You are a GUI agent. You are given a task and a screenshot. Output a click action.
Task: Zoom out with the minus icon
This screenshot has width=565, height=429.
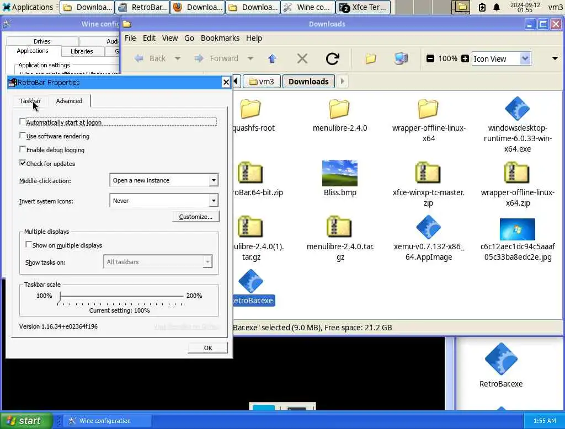[x=430, y=58]
